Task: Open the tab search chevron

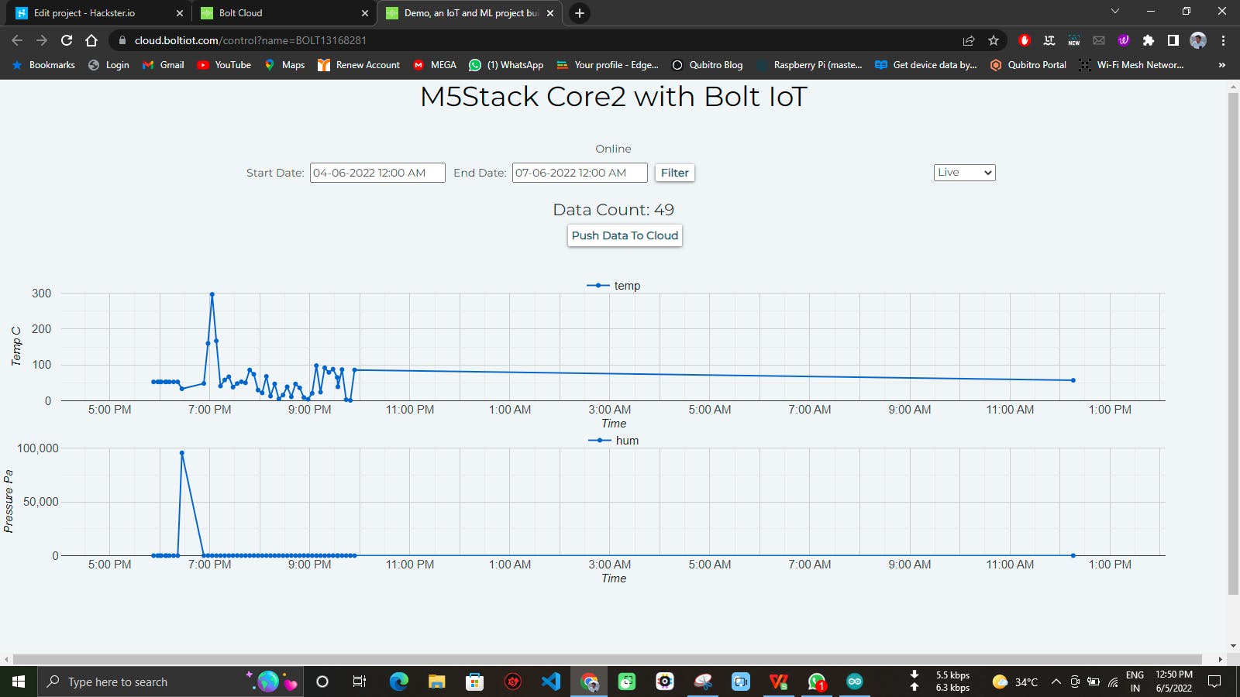Action: tap(1114, 11)
